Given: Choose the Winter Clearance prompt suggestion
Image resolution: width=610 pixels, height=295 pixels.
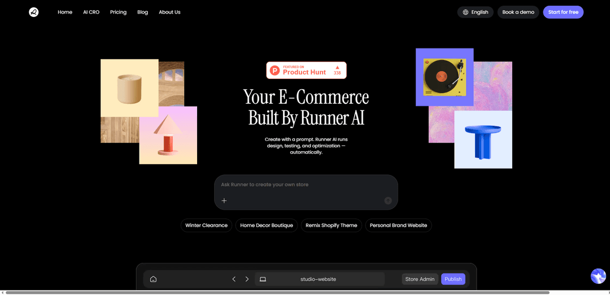Looking at the screenshot, I should 206,225.
